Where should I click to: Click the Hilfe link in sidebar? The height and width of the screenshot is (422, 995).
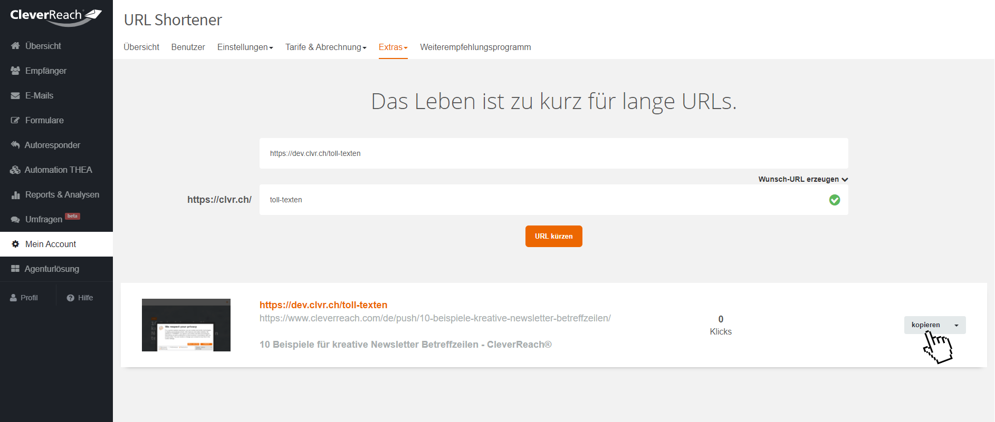pos(80,298)
